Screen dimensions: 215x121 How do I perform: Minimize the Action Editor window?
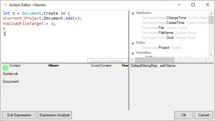179,5
